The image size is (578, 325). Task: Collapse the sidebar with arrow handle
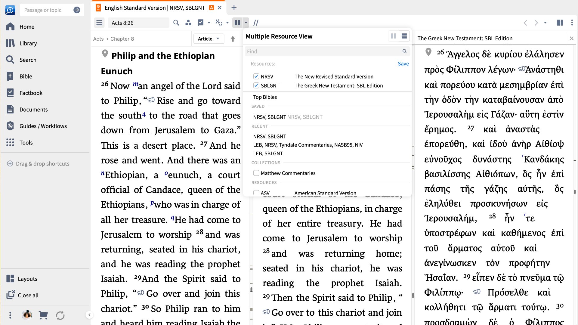point(89,315)
